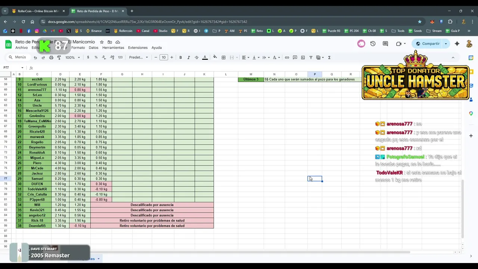Redo action in toolbar

pos(43,58)
